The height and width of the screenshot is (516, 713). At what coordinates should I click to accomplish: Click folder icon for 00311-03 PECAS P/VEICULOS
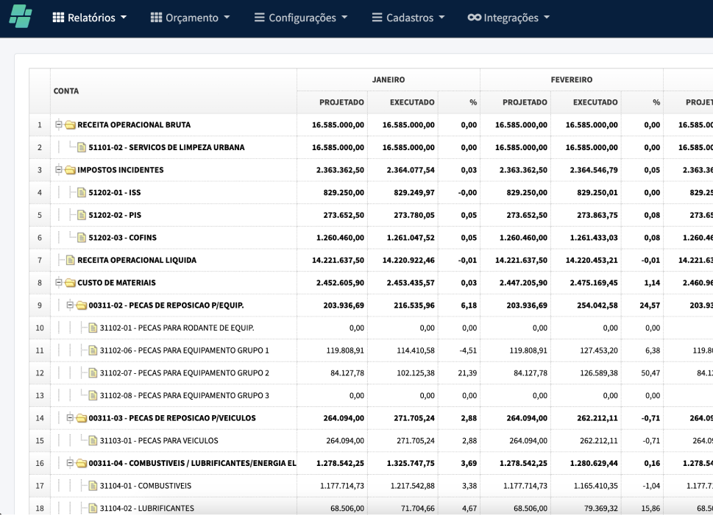[82, 418]
